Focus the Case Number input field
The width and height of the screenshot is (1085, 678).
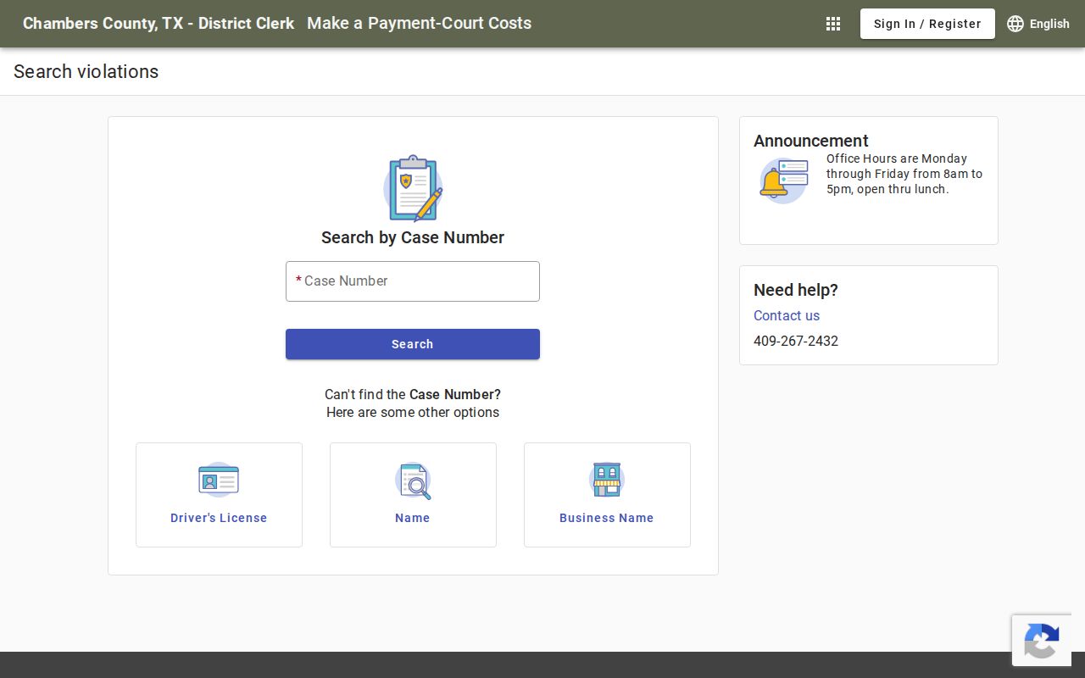pos(413,281)
